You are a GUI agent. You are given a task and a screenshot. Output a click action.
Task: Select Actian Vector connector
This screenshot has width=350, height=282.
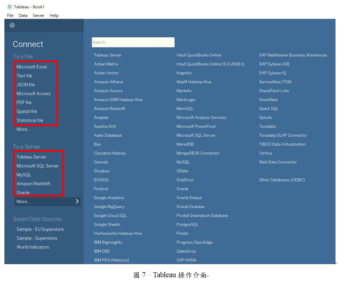pos(106,73)
